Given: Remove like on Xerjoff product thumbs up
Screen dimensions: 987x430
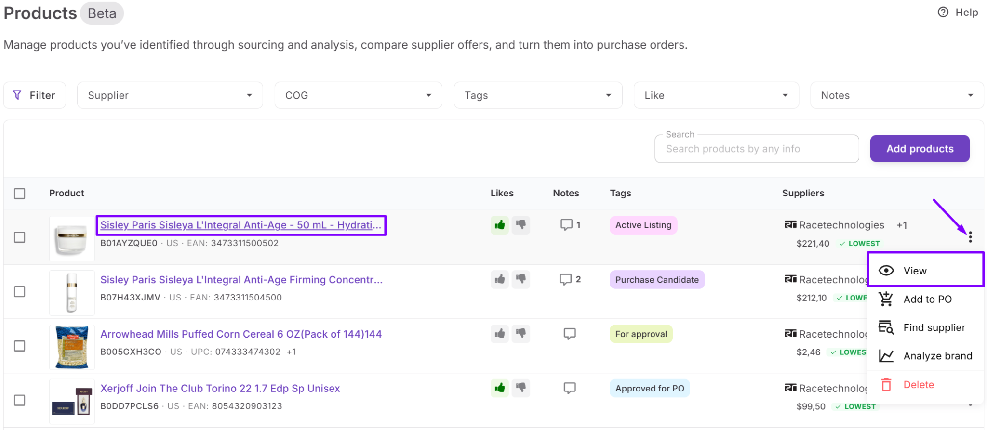Looking at the screenshot, I should pos(500,388).
